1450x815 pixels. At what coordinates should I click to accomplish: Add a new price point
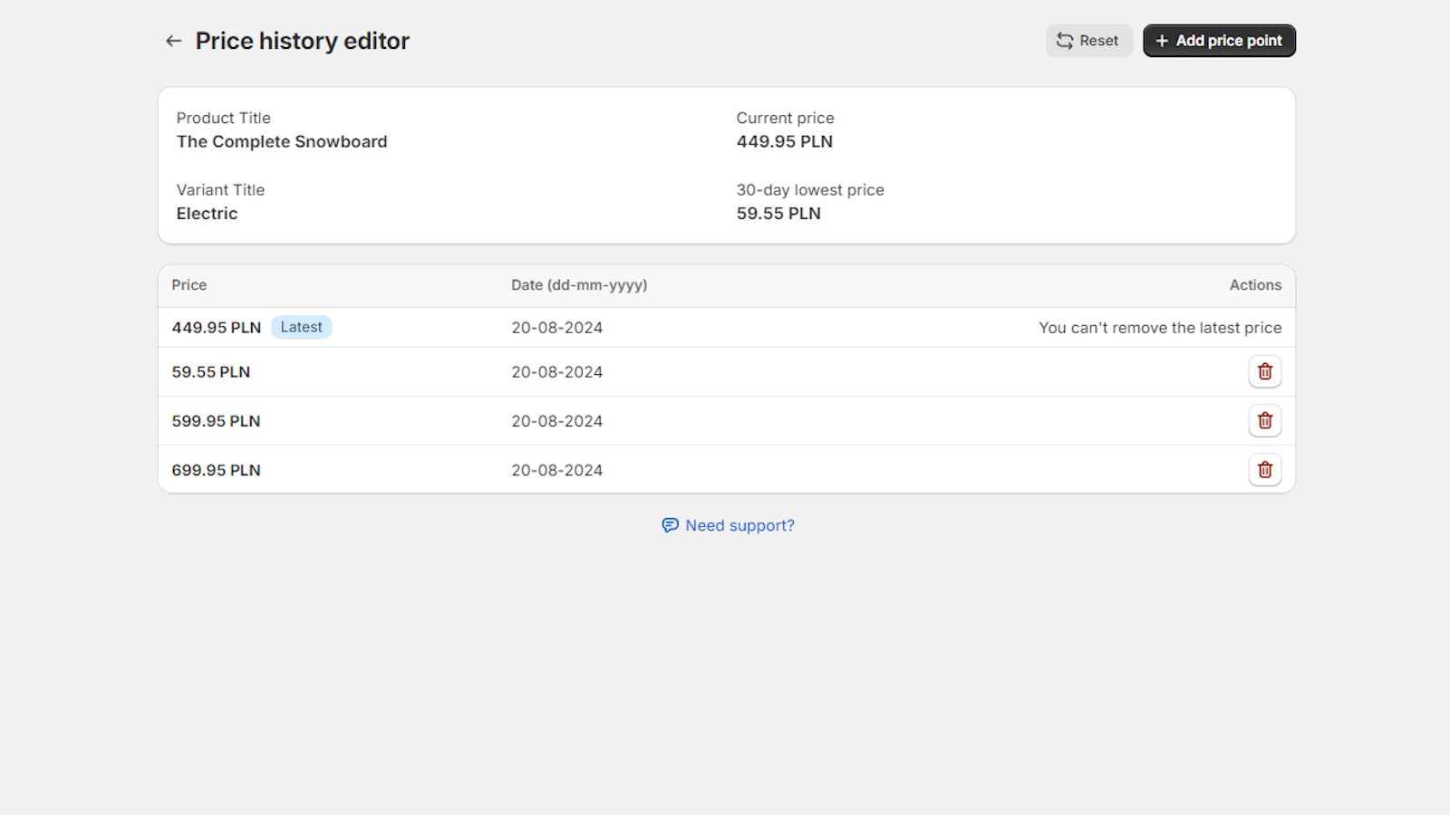1219,41
